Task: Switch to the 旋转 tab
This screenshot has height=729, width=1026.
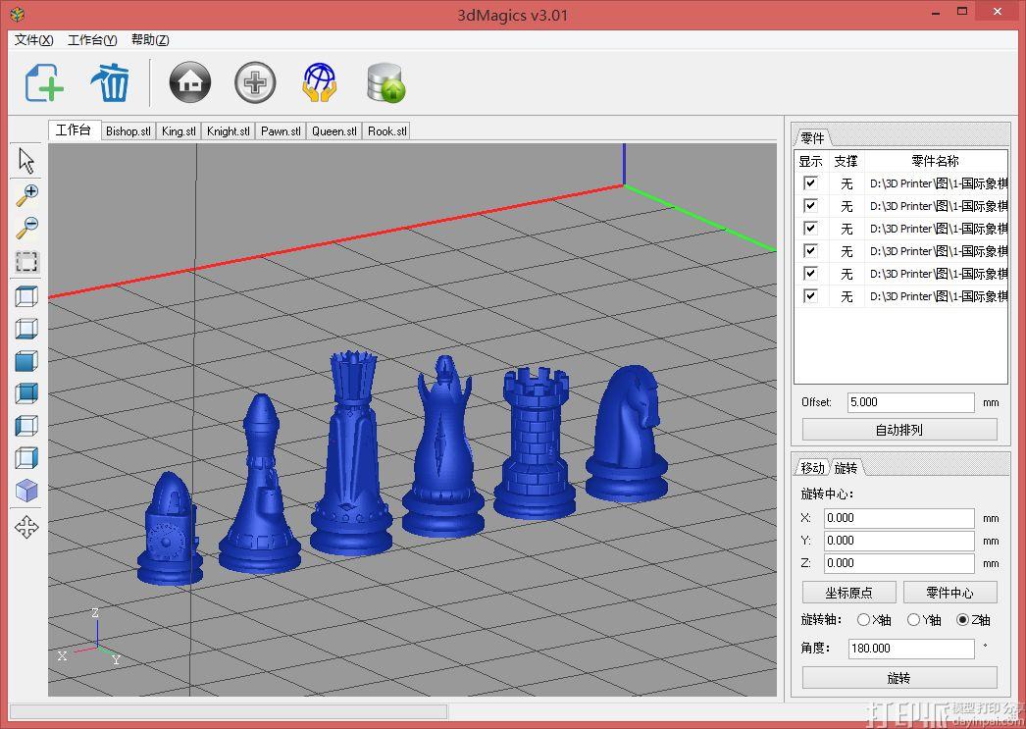Action: 846,468
